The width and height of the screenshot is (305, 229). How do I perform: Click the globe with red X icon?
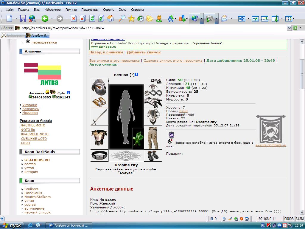pos(32,18)
